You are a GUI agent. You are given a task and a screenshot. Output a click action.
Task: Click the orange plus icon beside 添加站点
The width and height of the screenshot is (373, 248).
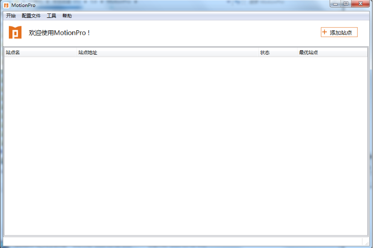coord(325,32)
